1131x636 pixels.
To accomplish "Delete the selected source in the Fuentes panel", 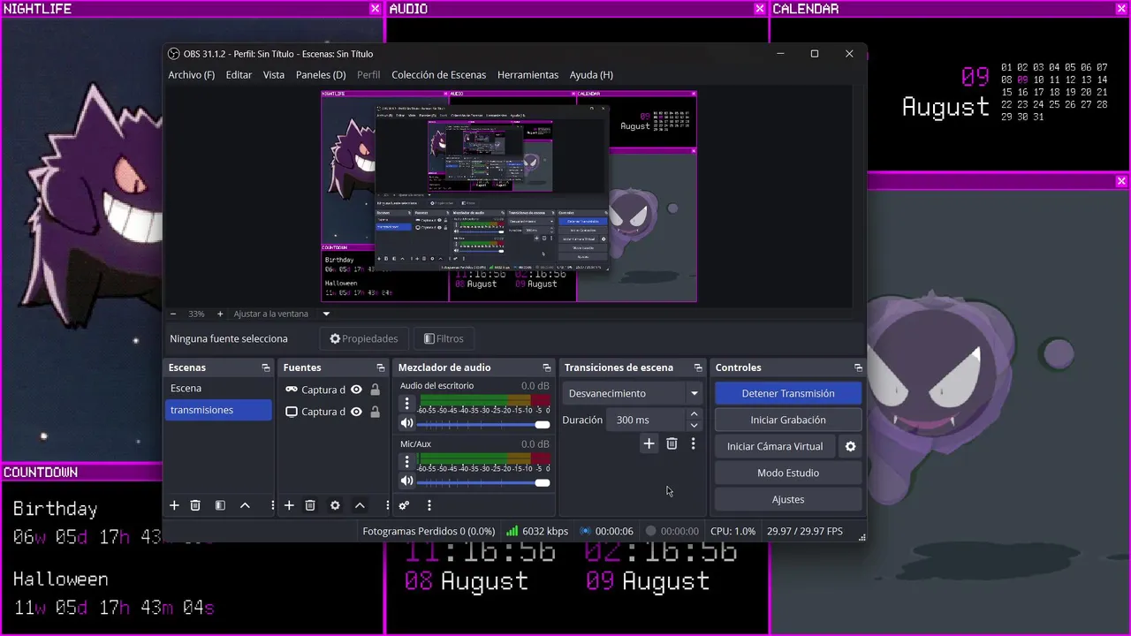I will (x=310, y=505).
